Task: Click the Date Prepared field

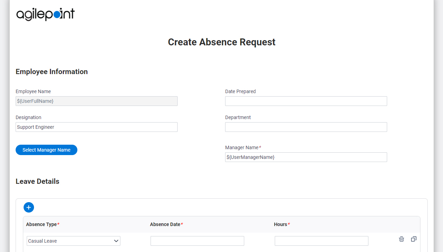Action: pyautogui.click(x=306, y=101)
